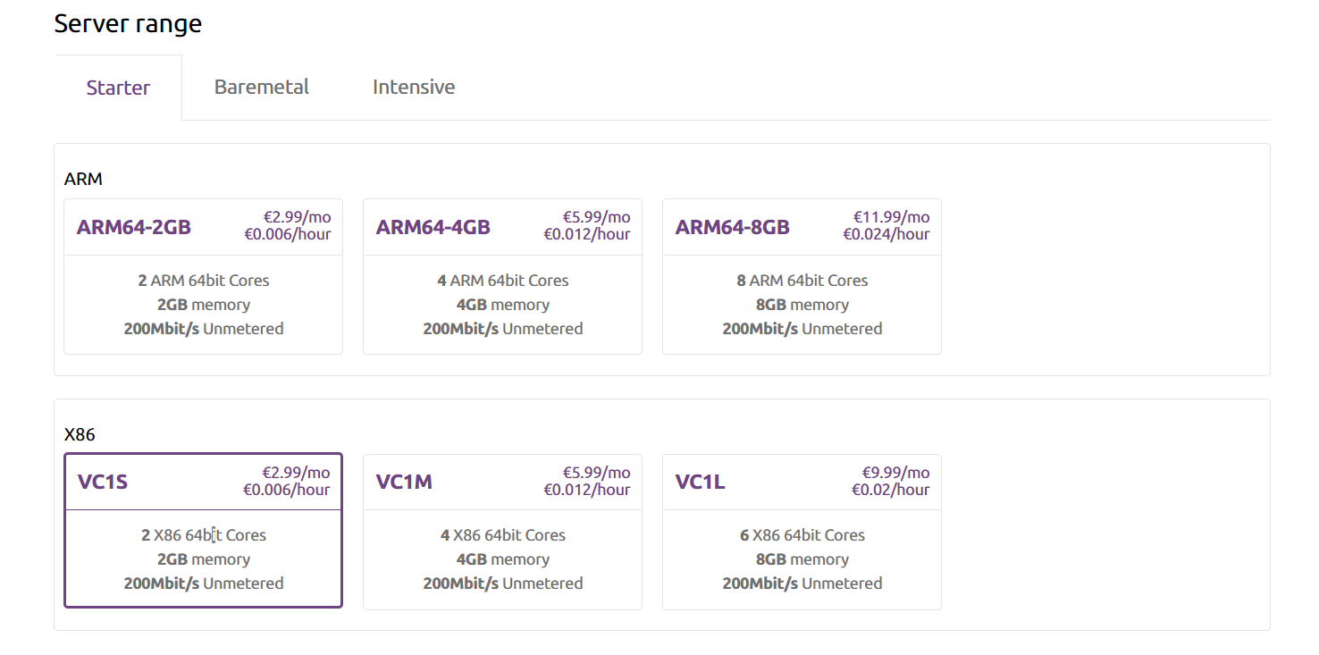Pick the ARM64-8GB server plan
The image size is (1319, 655).
(802, 277)
